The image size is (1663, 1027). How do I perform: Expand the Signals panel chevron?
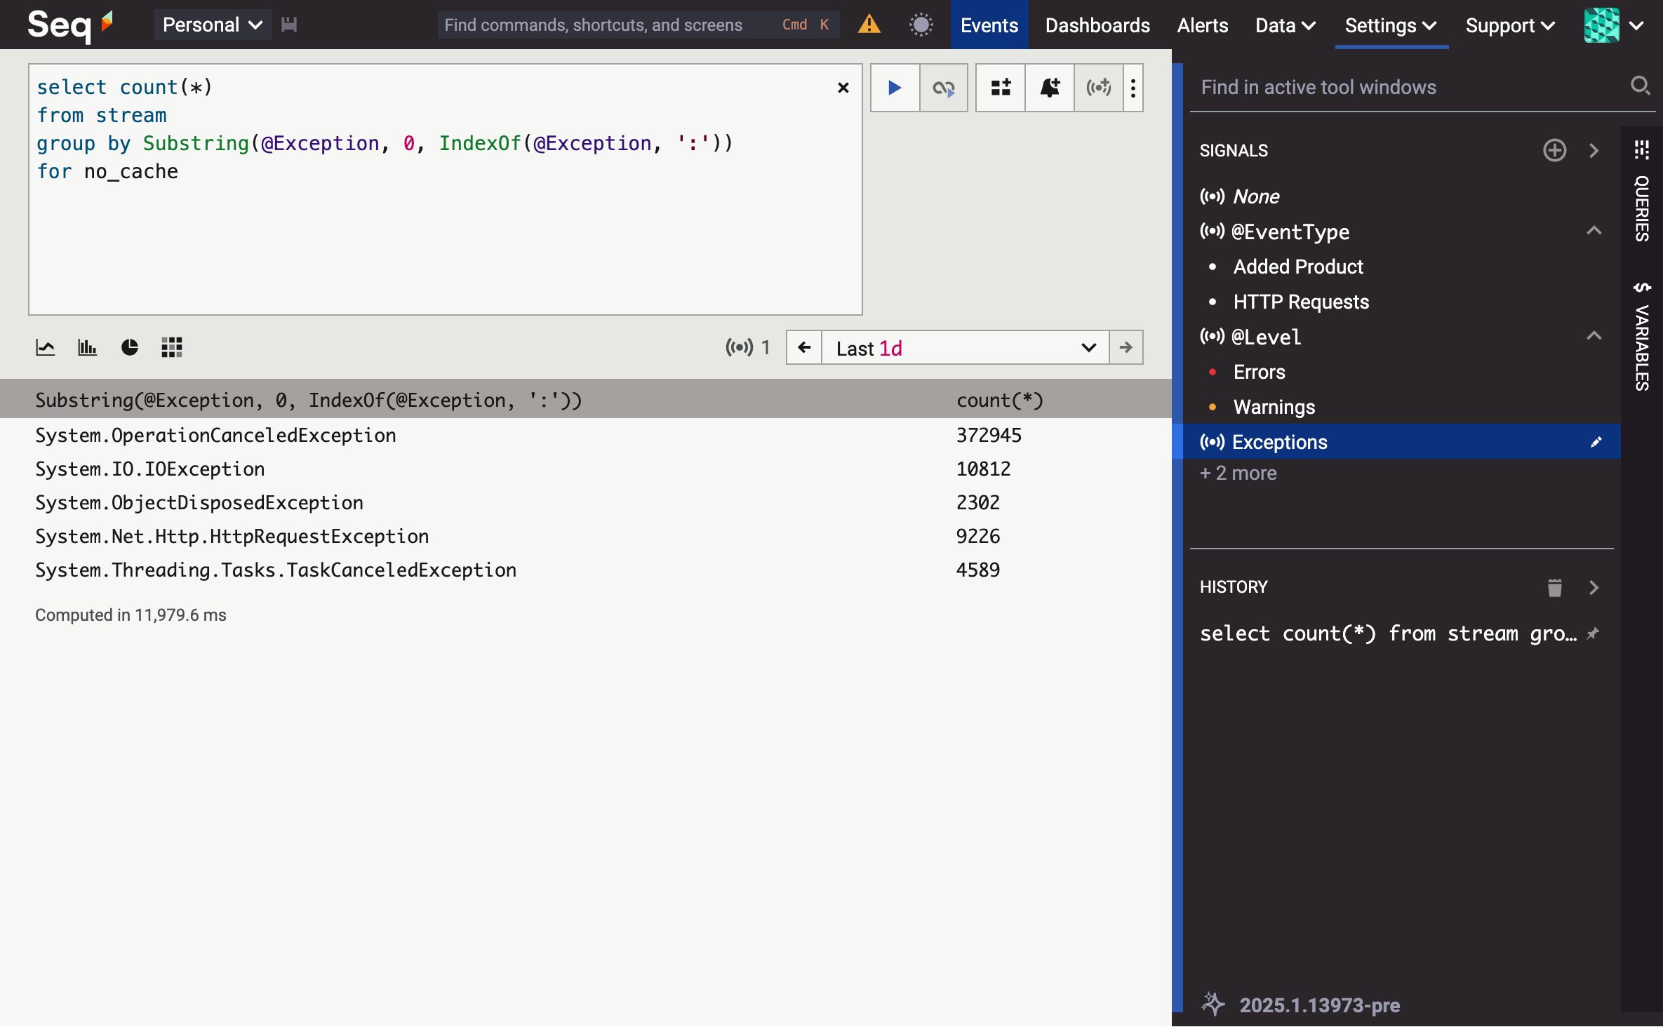pyautogui.click(x=1594, y=150)
